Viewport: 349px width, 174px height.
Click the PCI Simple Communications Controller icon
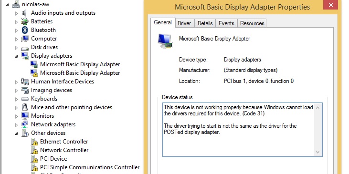pos(34,167)
